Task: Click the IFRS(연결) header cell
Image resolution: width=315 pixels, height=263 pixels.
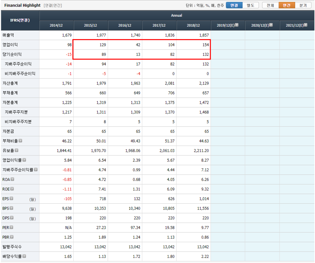Action: tap(20, 20)
